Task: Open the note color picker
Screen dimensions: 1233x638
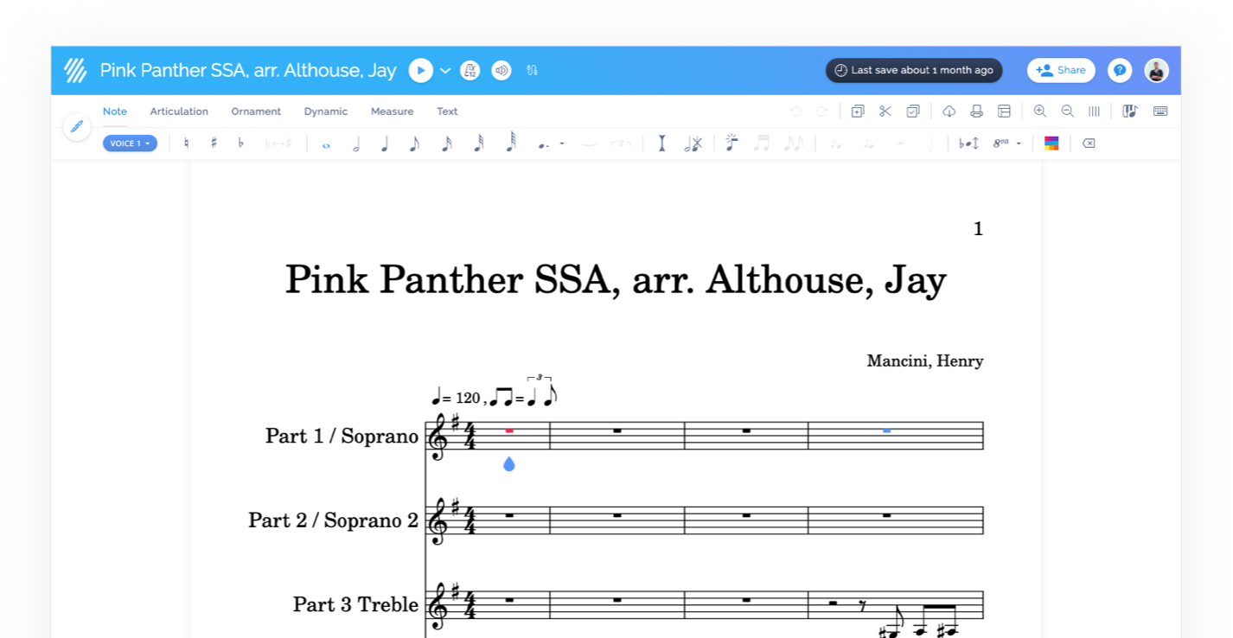Action: pyautogui.click(x=1051, y=144)
